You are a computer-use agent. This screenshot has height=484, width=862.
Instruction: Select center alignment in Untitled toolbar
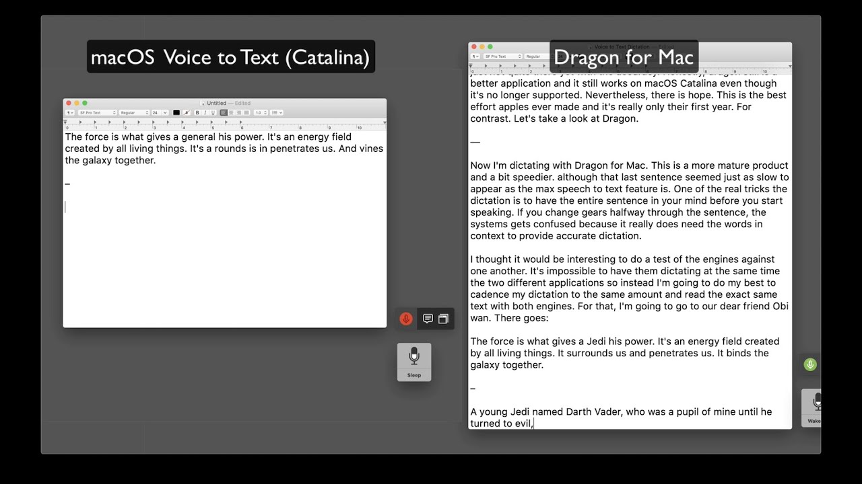click(x=231, y=112)
